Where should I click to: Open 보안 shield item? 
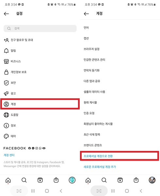coord(40,83)
